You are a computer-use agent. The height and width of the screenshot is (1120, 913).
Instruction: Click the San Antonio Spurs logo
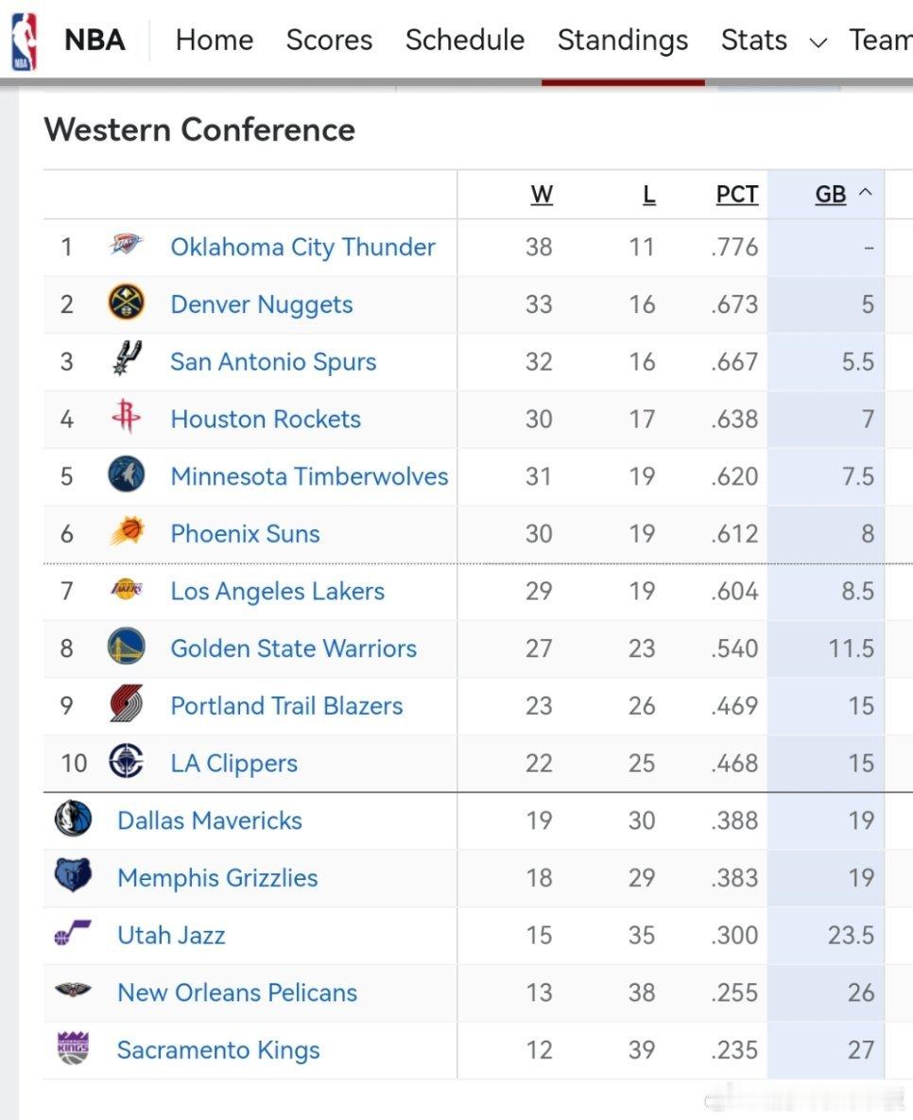127,361
